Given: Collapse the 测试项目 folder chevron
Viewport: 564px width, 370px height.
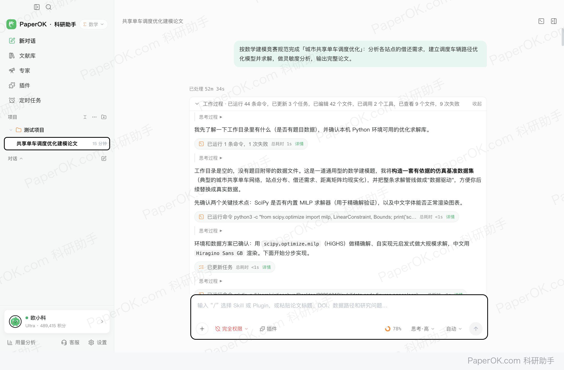Looking at the screenshot, I should click(x=11, y=130).
